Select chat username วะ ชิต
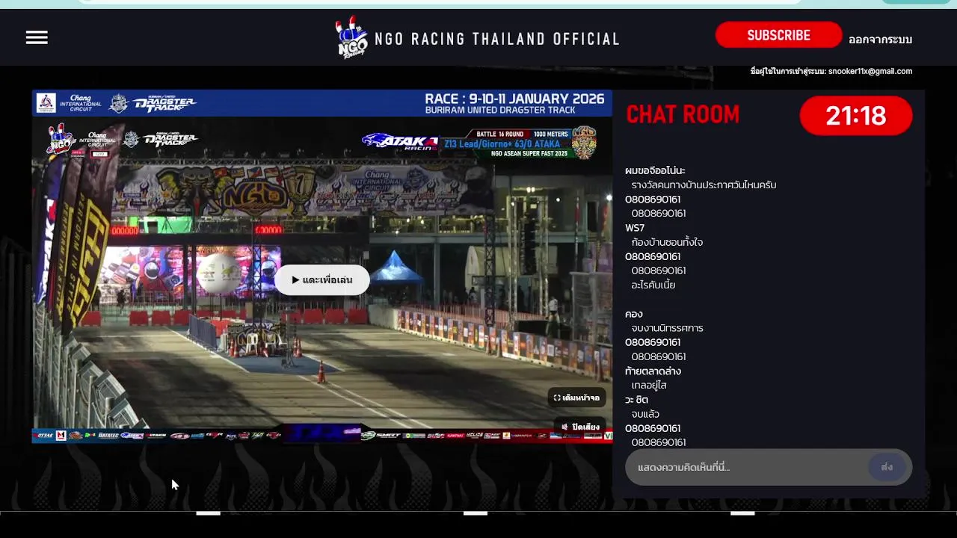The width and height of the screenshot is (957, 538). coord(637,400)
